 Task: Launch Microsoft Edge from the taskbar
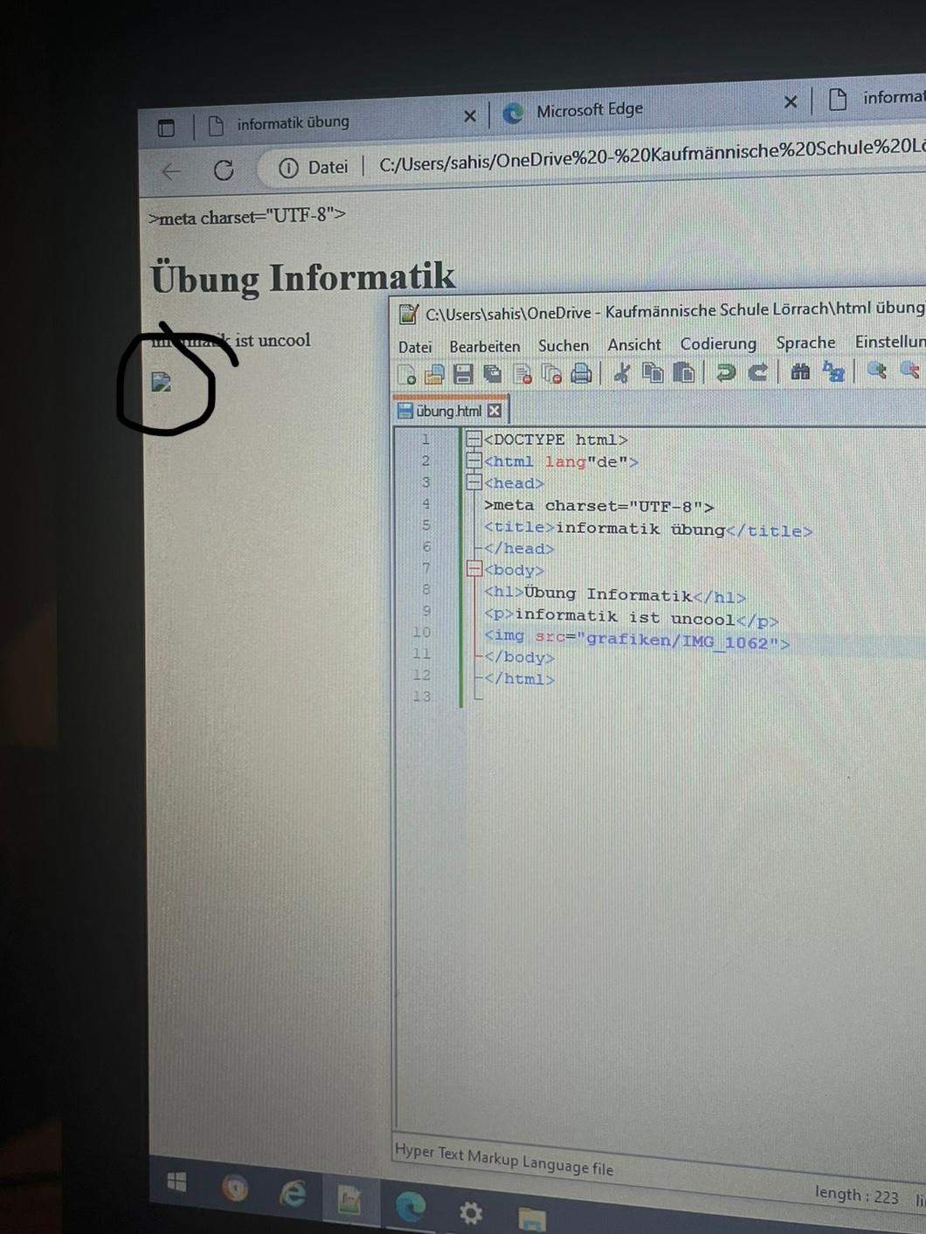point(409,1202)
